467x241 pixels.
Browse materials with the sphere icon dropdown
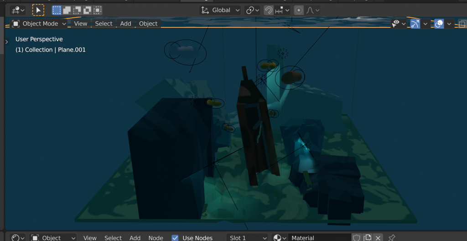(x=280, y=238)
